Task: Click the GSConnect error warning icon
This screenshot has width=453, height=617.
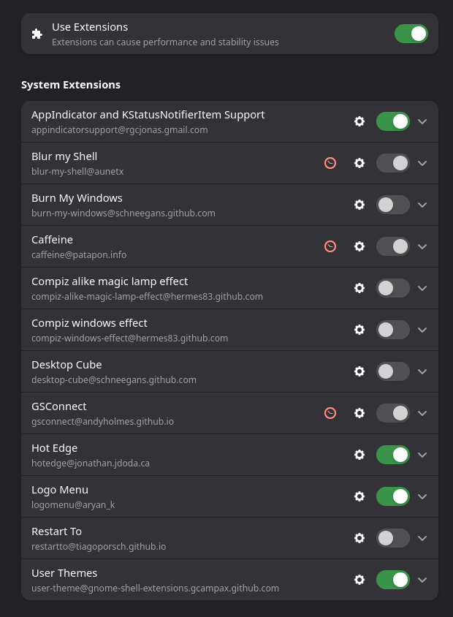Action: click(330, 413)
